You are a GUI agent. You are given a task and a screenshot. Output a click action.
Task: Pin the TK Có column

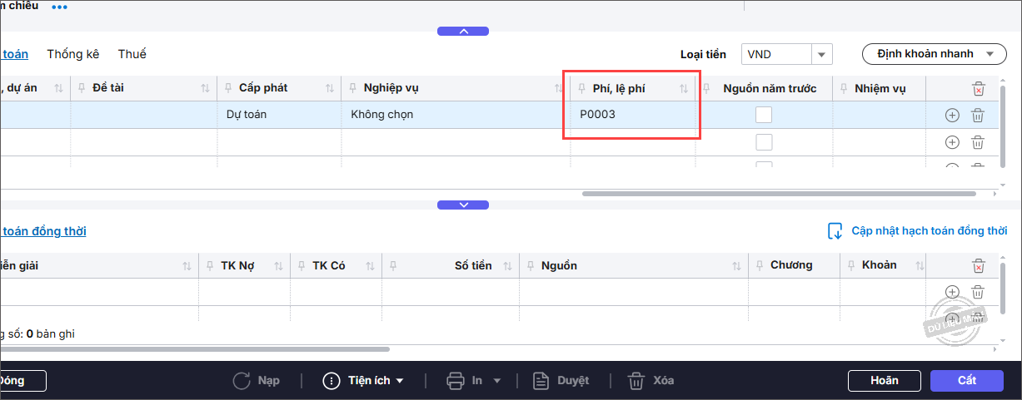[301, 266]
